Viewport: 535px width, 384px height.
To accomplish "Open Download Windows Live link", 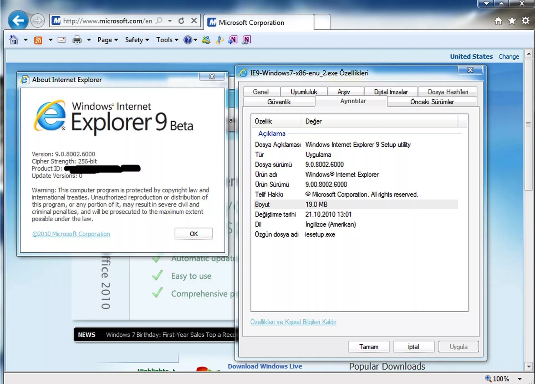I will [265, 366].
